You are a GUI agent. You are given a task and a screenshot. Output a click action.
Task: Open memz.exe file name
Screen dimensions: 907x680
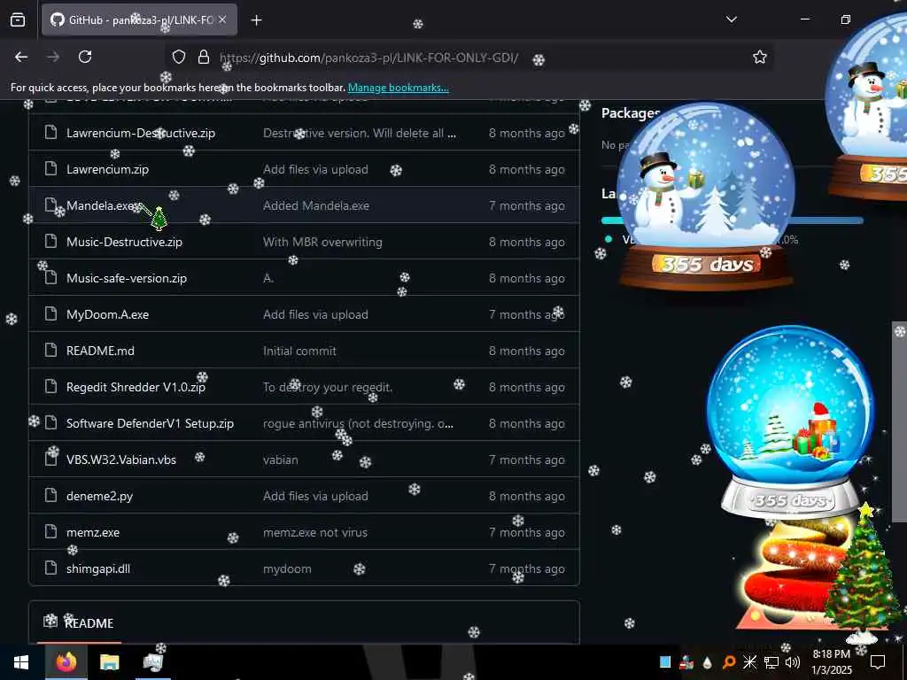pyautogui.click(x=93, y=532)
